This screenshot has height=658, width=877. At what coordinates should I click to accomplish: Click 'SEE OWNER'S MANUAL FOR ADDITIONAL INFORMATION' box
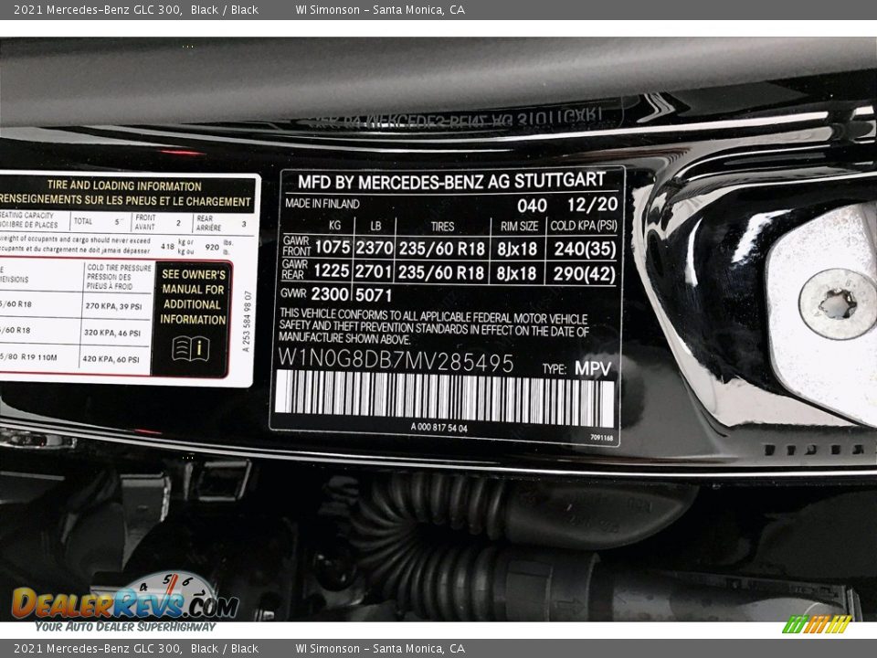click(193, 319)
